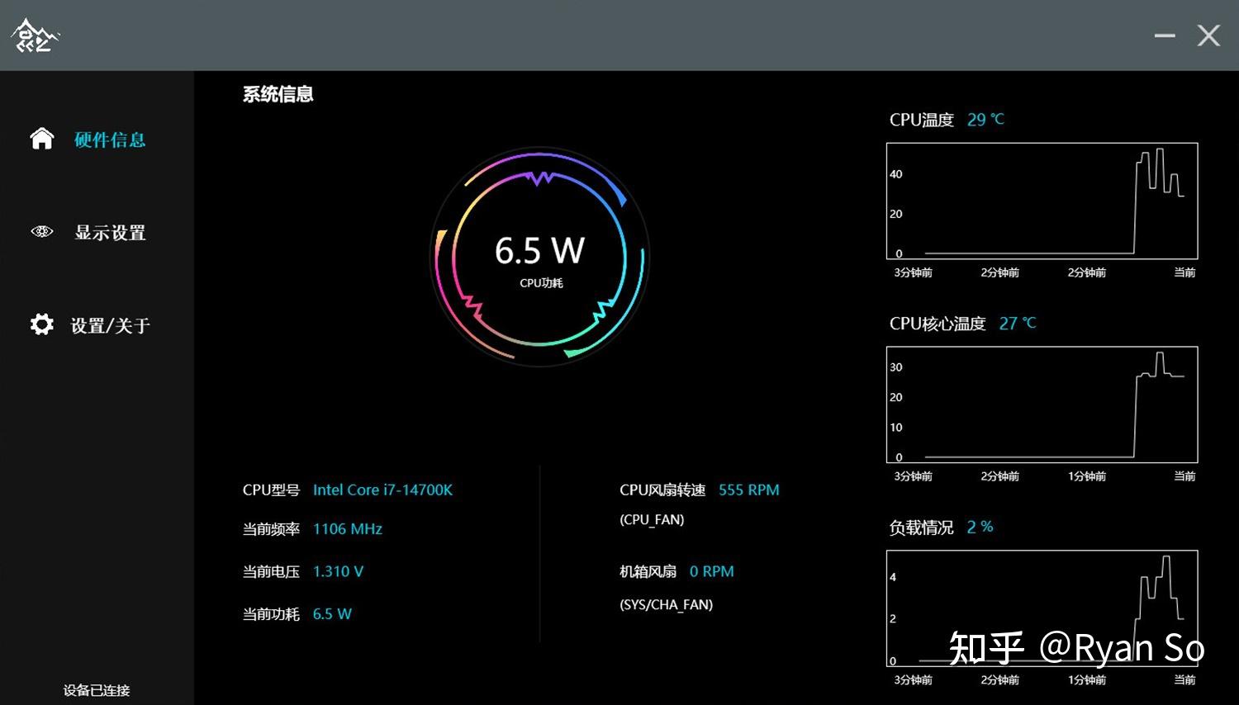Click the 2 % load reading
The width and height of the screenshot is (1239, 705).
[x=980, y=527]
